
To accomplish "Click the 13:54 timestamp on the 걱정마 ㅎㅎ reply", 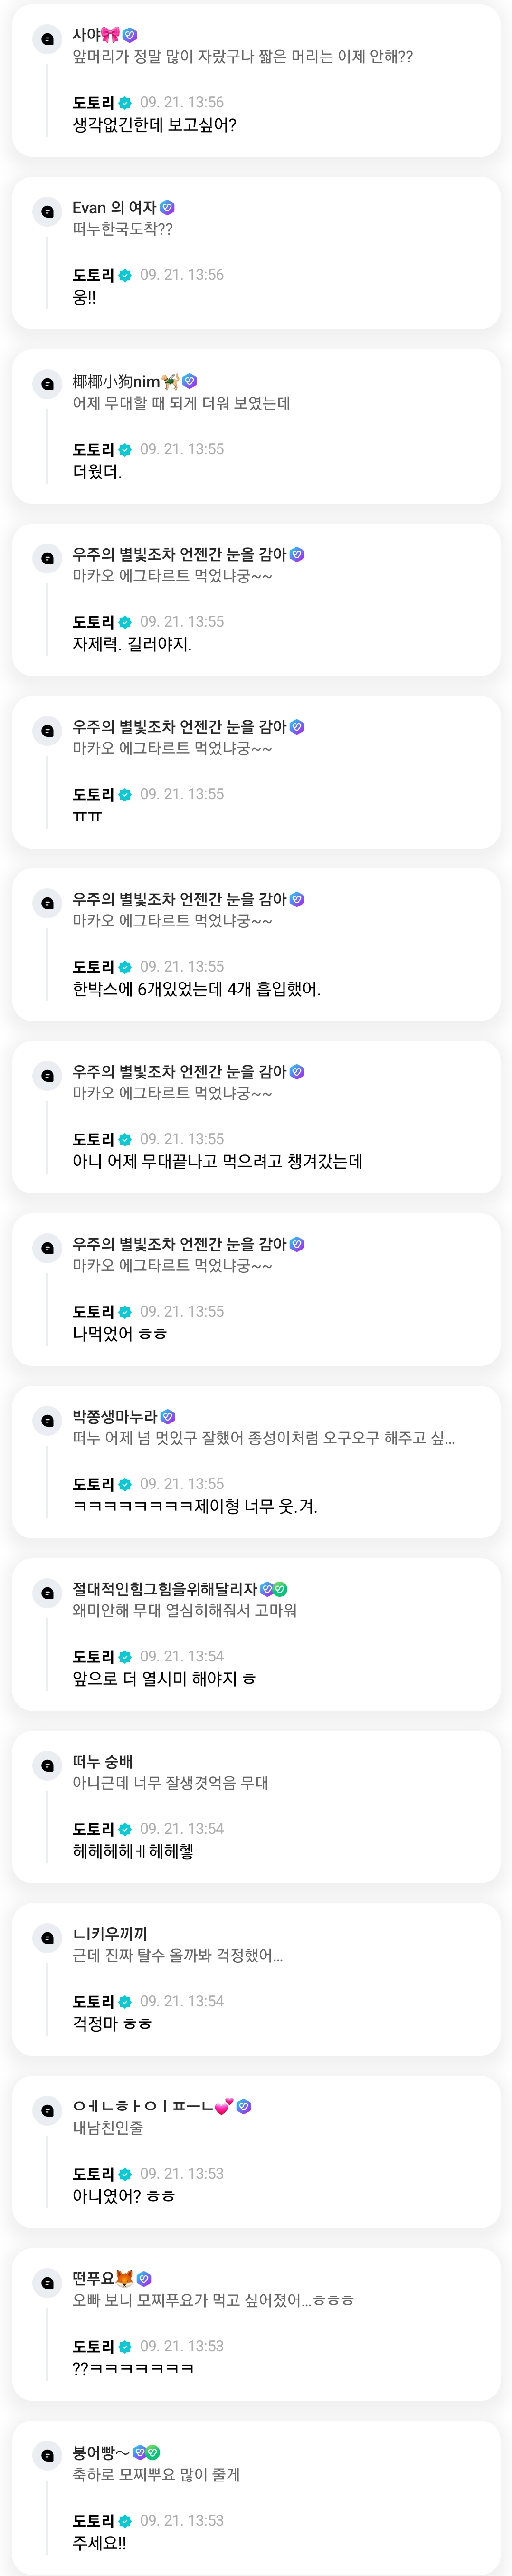I will click(x=182, y=2001).
